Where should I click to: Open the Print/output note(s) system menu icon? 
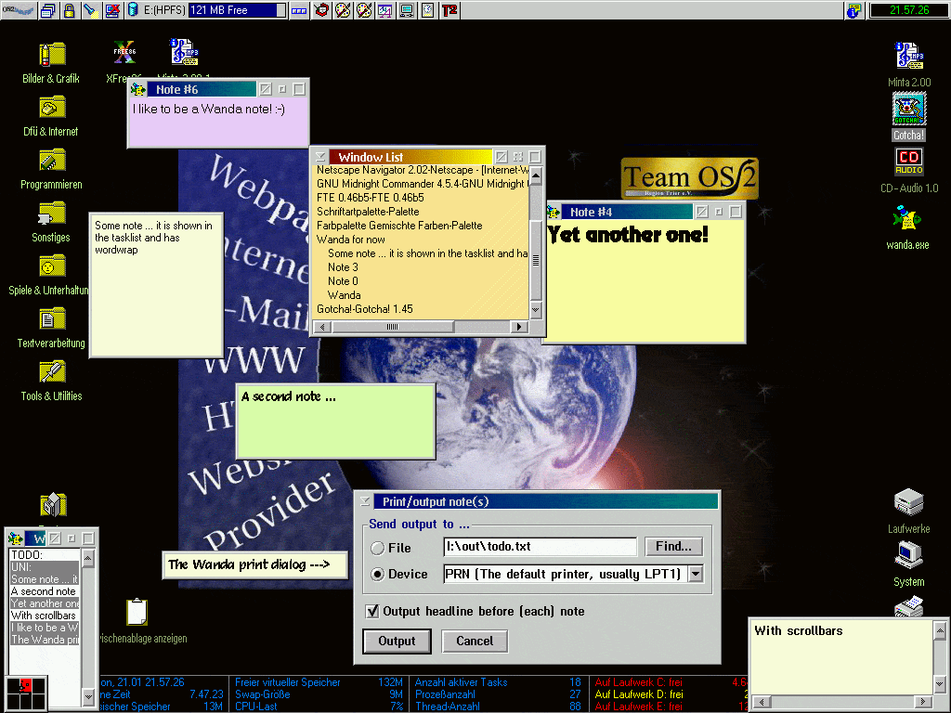point(364,501)
